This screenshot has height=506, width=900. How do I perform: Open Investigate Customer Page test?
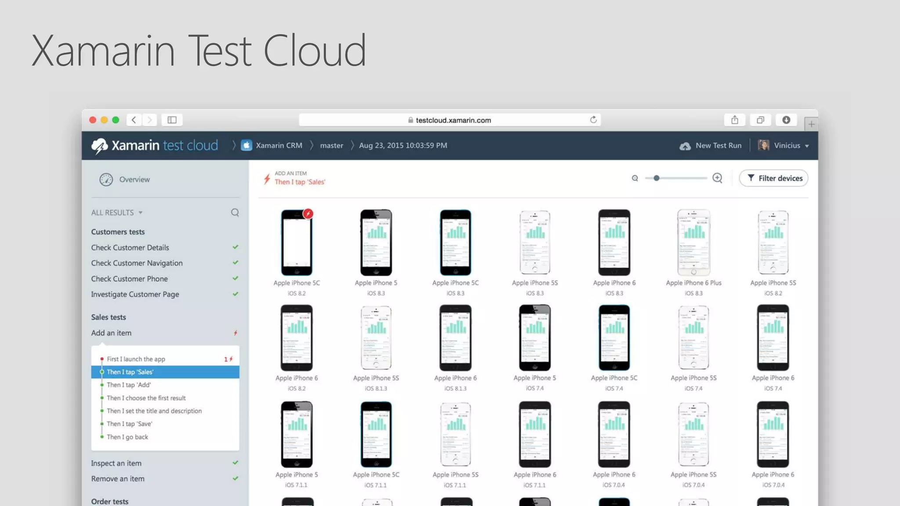(135, 294)
